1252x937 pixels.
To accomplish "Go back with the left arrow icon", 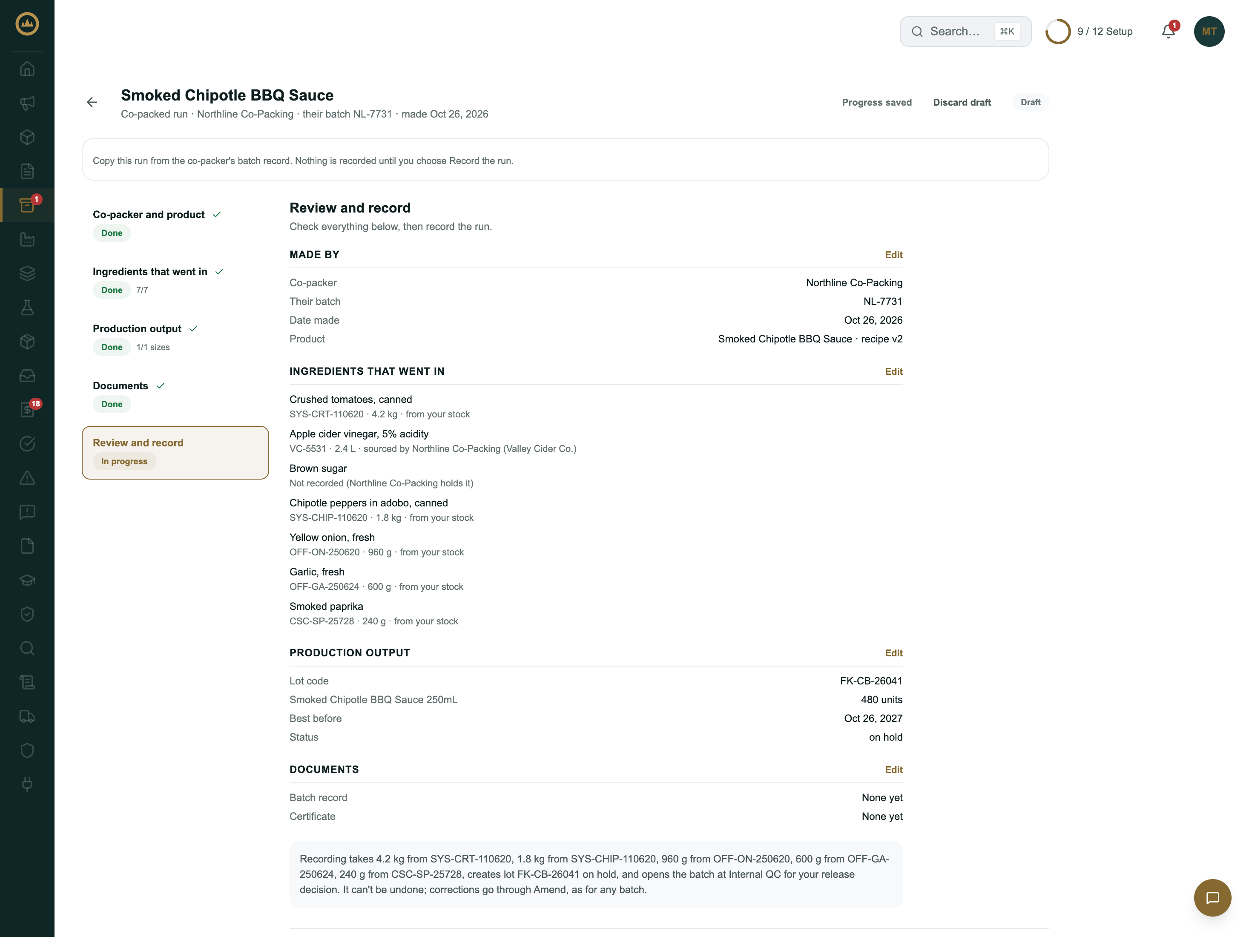I will click(x=92, y=102).
